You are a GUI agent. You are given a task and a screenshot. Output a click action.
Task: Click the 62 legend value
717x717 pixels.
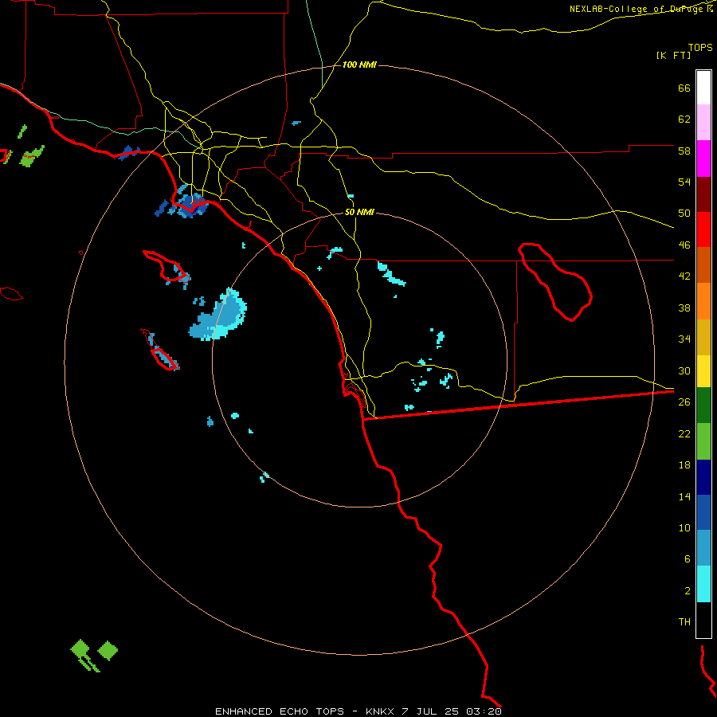point(684,119)
